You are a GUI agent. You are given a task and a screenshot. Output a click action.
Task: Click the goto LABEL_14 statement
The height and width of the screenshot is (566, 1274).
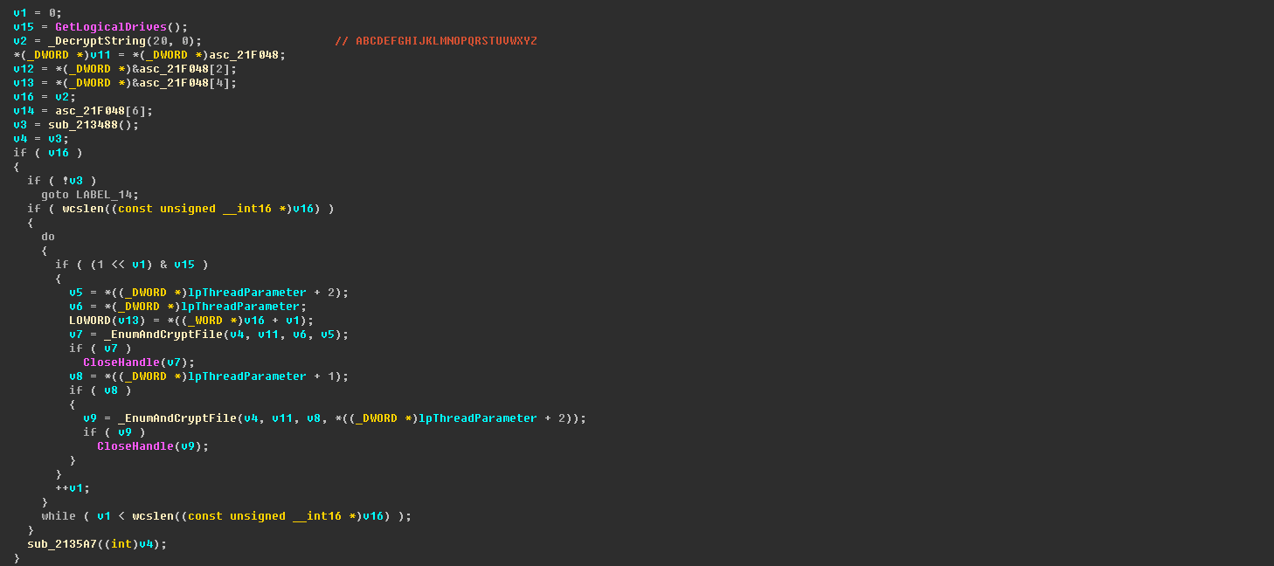(89, 195)
